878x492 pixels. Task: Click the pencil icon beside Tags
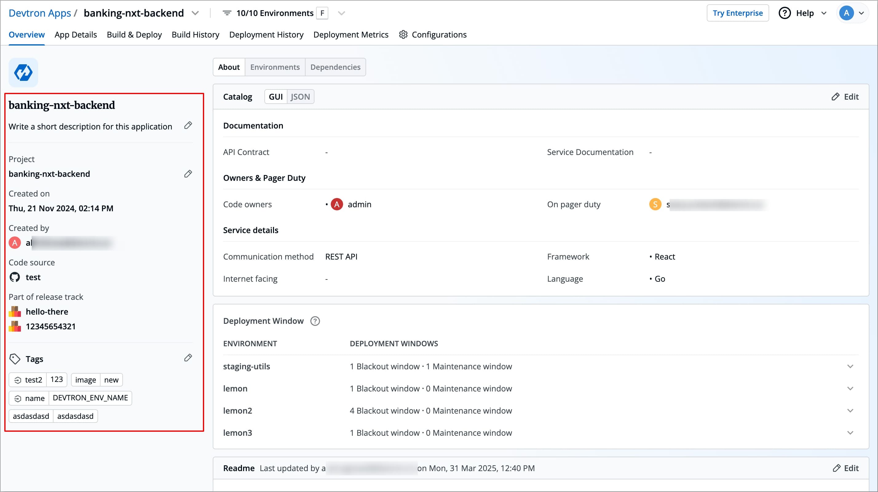point(188,358)
